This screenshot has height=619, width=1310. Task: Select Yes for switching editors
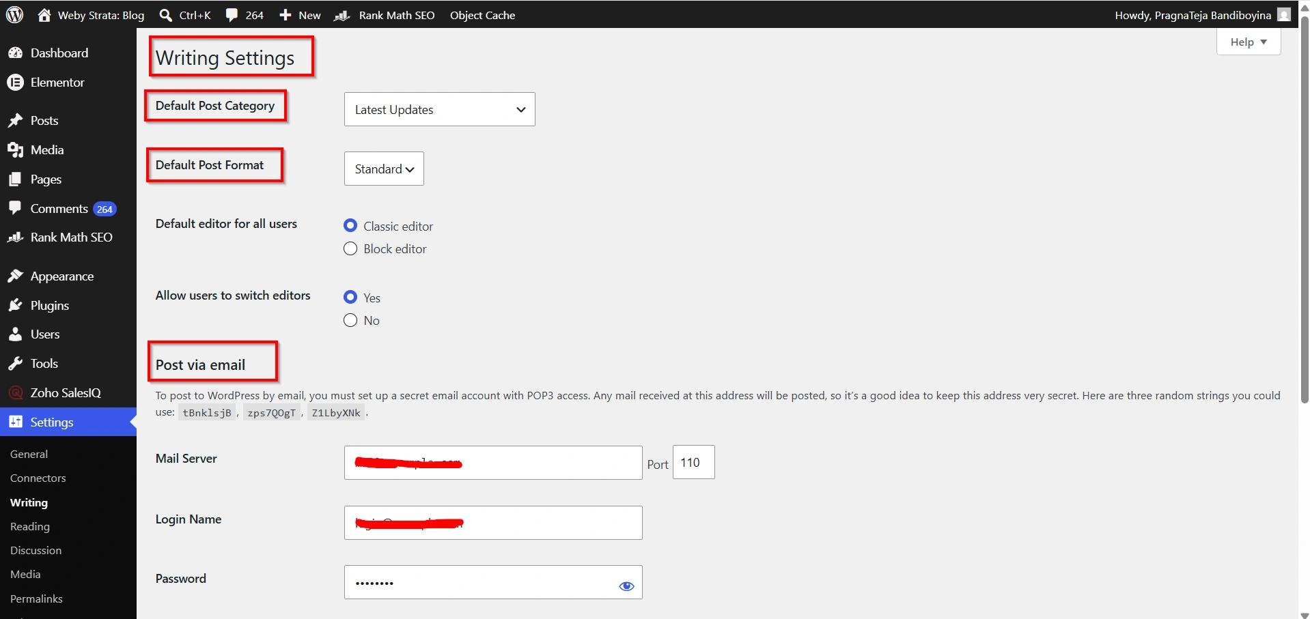350,297
